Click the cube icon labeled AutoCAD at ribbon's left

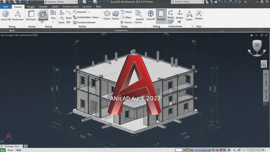click(6, 14)
